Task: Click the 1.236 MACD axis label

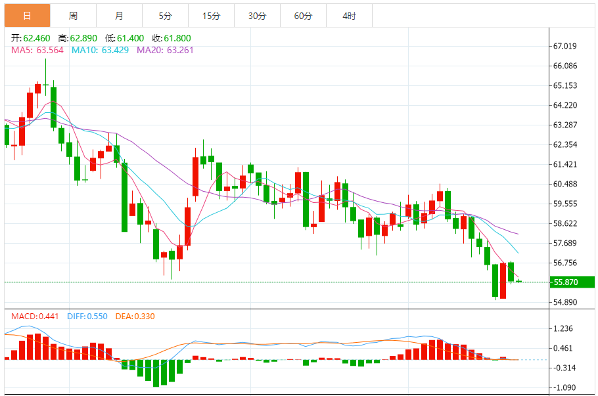Action: pyautogui.click(x=564, y=328)
